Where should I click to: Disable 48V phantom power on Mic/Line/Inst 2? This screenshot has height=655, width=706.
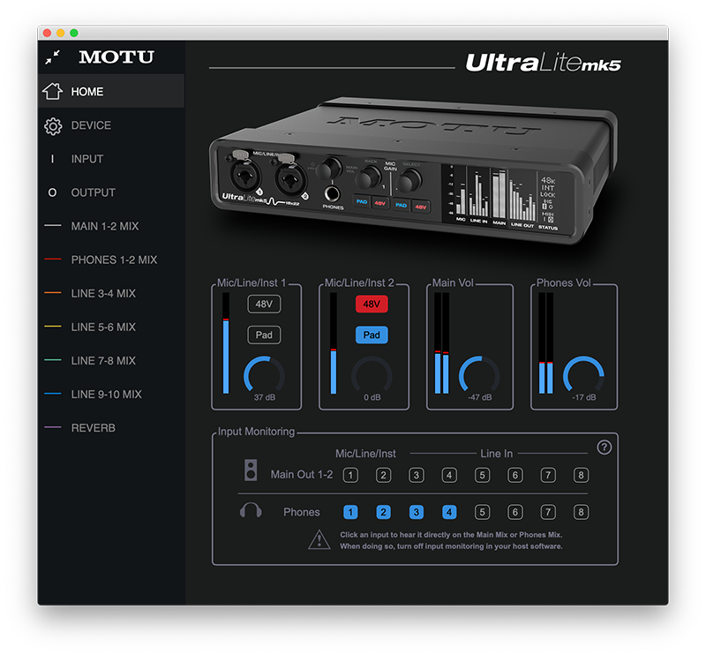point(372,304)
